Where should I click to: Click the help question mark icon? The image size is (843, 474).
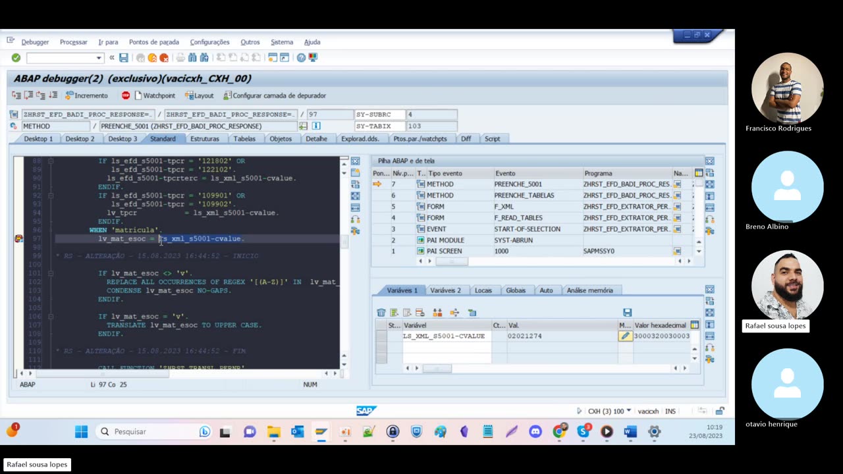[301, 58]
